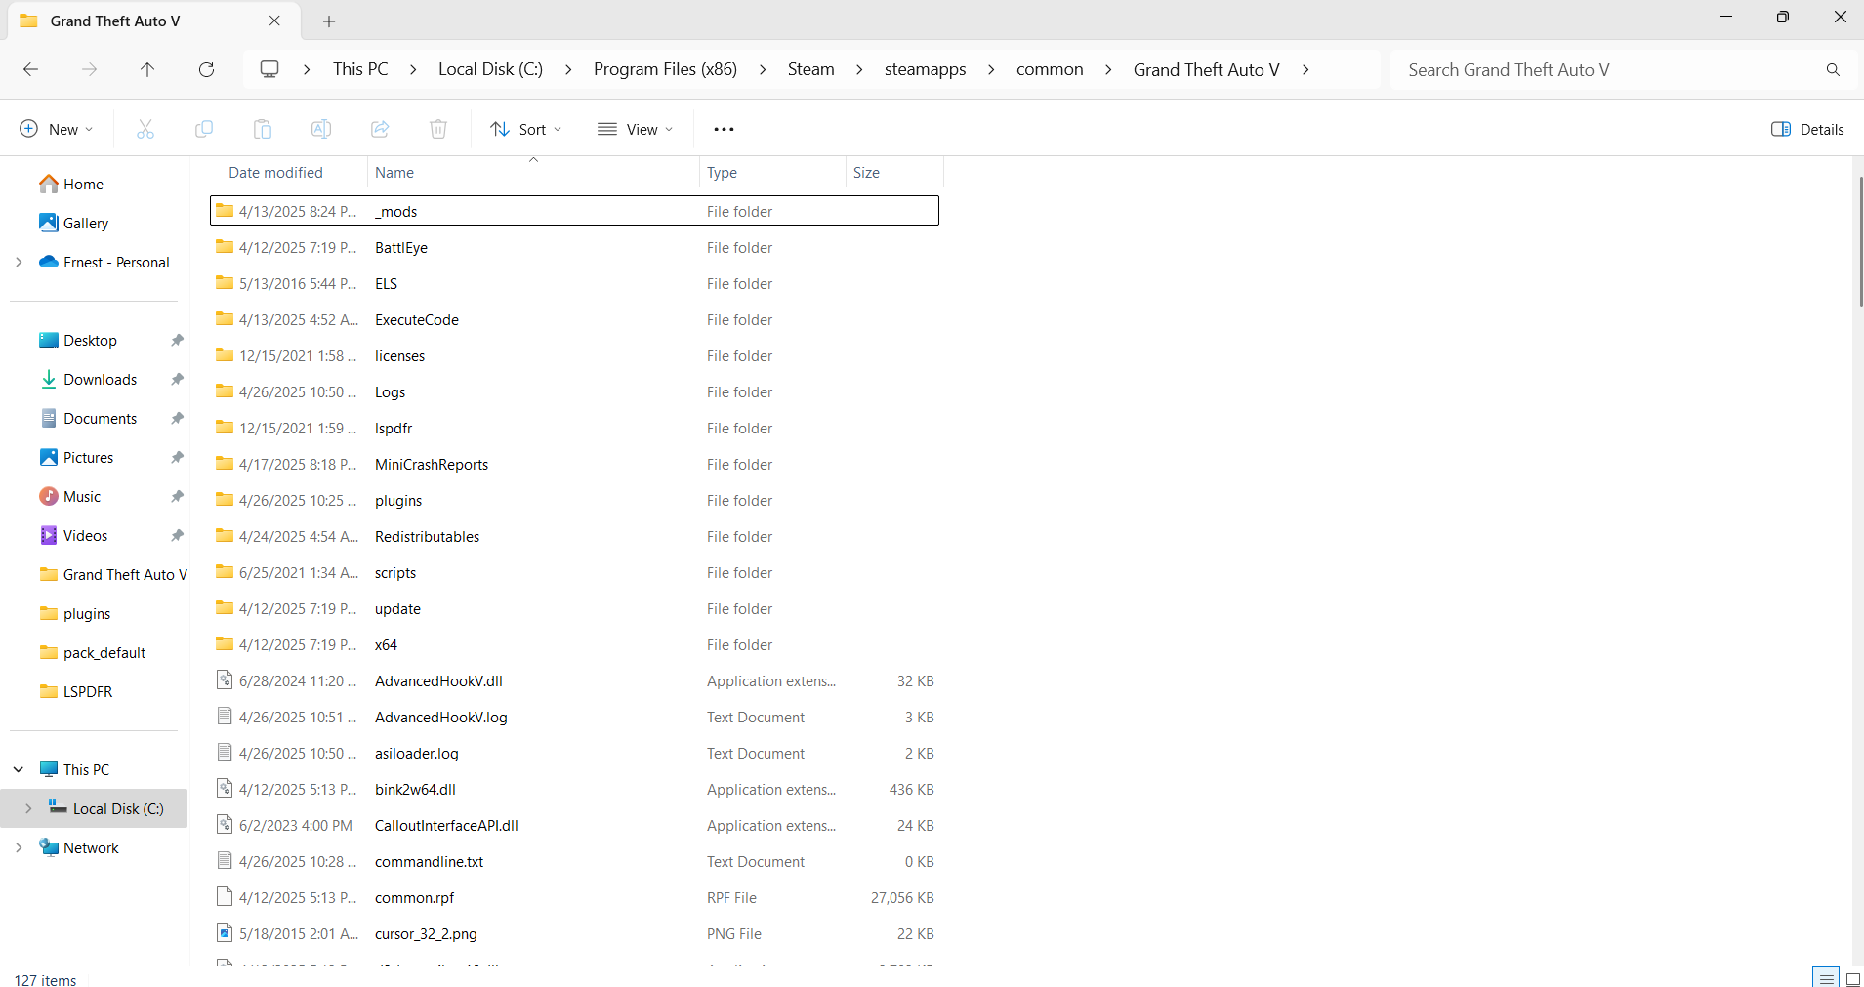Unpin Desktop using its pin icon
Viewport: 1864px width, 987px height.
click(x=177, y=340)
